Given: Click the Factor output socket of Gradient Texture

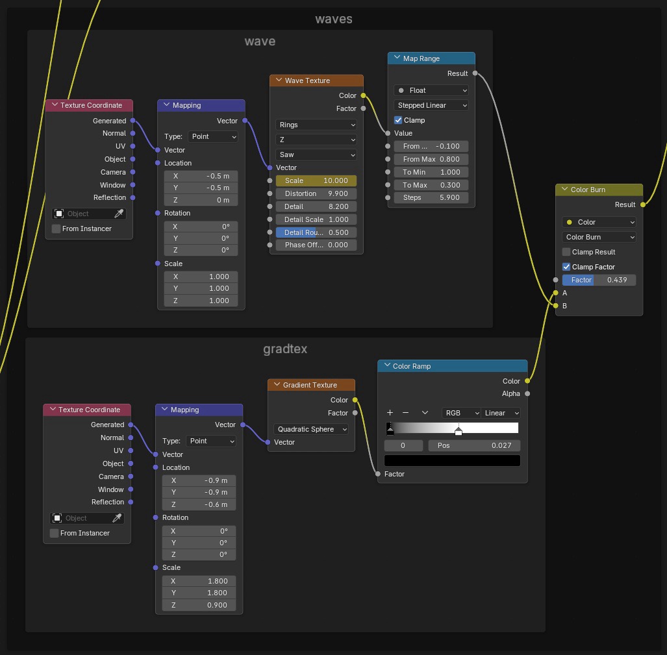Looking at the screenshot, I should (x=355, y=413).
